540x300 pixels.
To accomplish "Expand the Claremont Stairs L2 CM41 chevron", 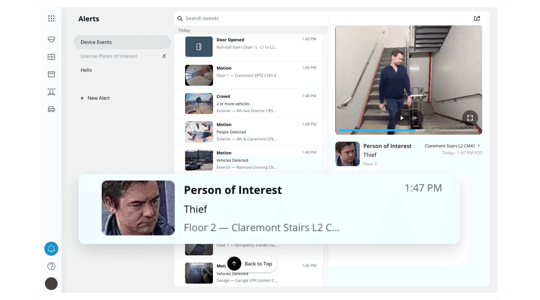I will point(479,146).
